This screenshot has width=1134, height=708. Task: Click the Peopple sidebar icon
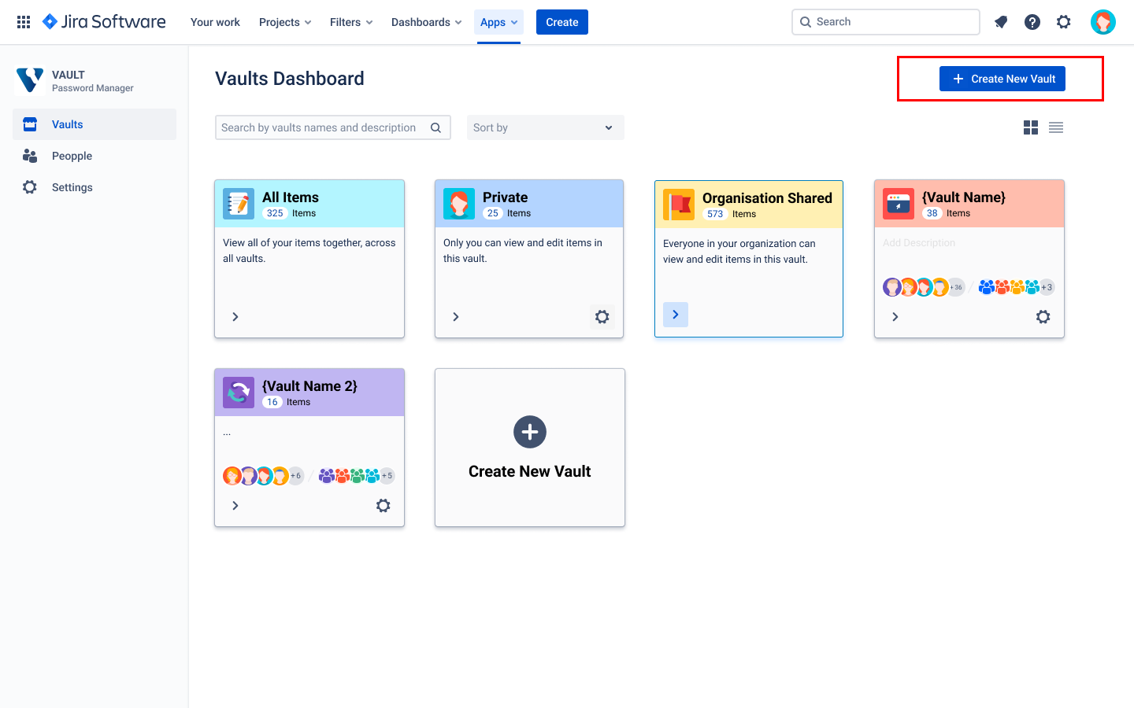pyautogui.click(x=29, y=155)
